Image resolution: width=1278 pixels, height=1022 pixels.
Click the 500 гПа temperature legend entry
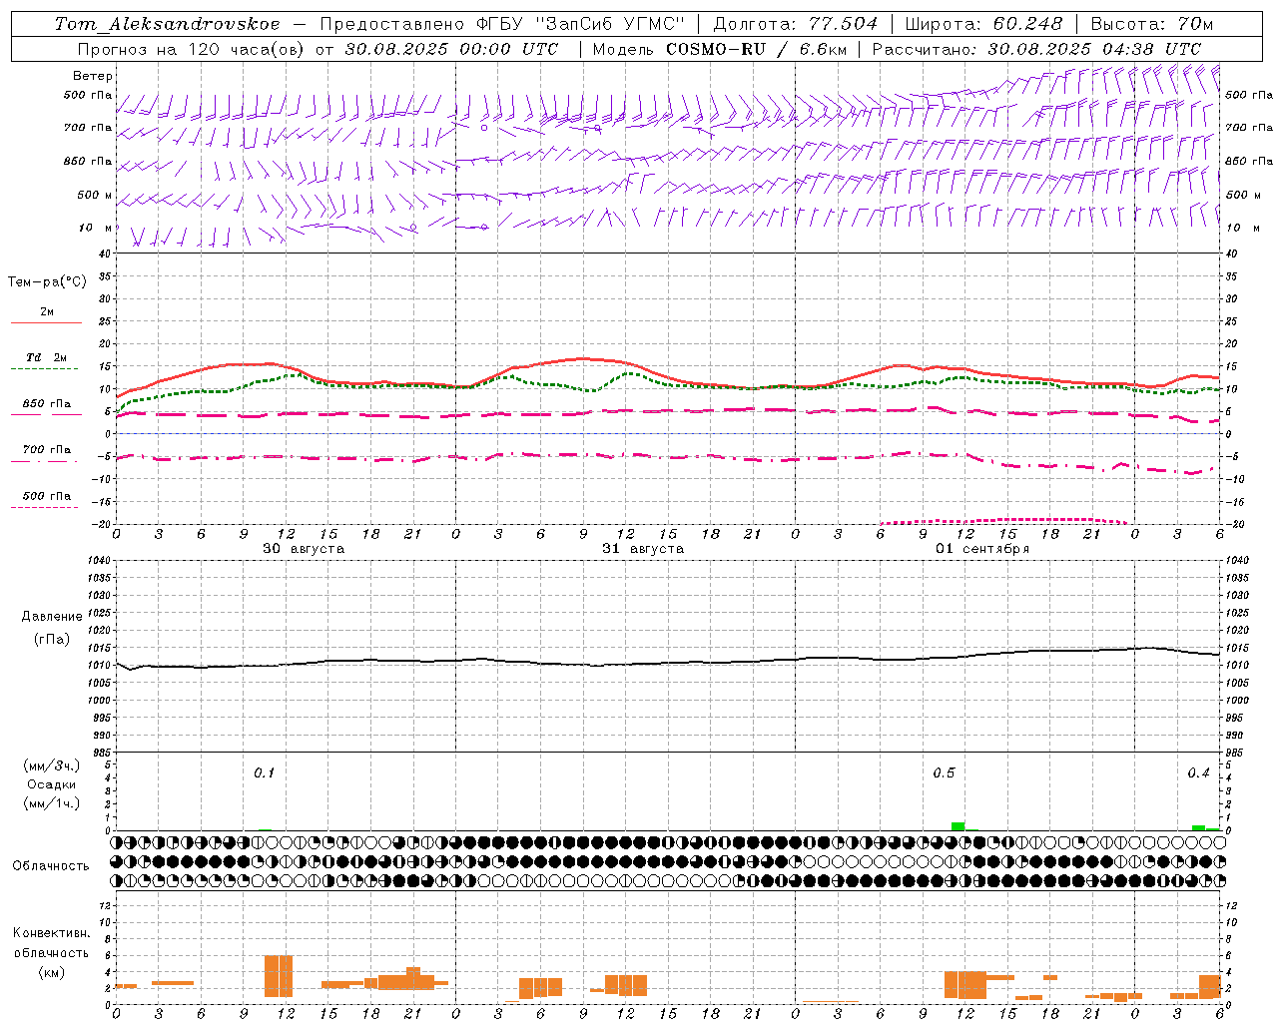click(47, 496)
